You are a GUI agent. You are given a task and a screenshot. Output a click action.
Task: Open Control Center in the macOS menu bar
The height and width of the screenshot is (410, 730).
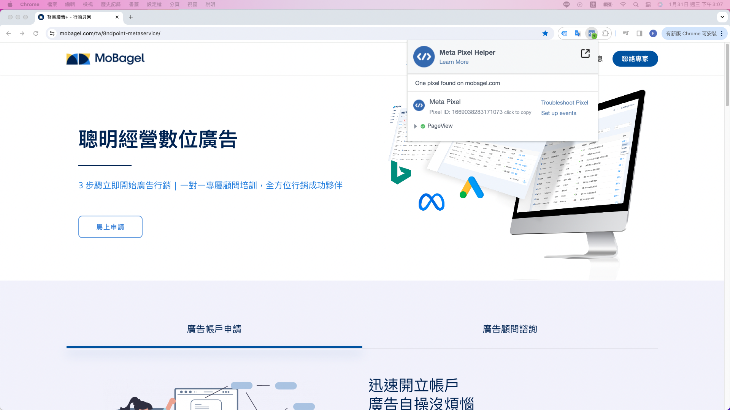(648, 5)
